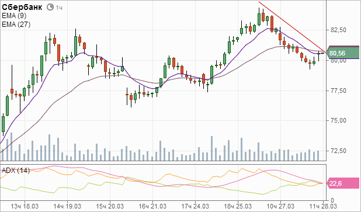Click the Сбербанк chart title
The height and width of the screenshot is (212, 361).
[22, 7]
